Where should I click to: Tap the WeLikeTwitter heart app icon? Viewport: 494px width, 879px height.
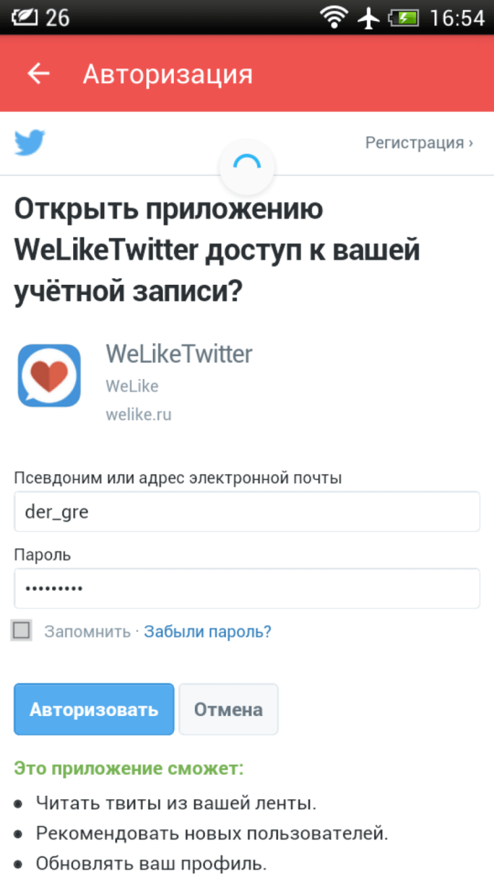click(x=49, y=375)
